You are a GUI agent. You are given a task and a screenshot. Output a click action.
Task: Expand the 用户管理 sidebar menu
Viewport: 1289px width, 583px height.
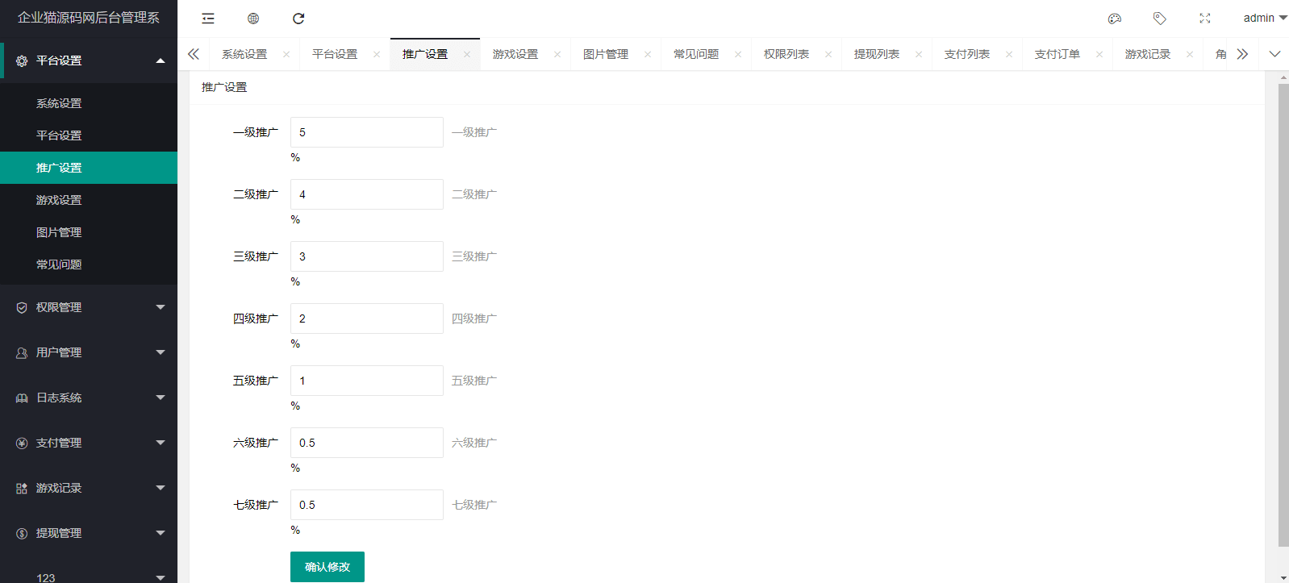[x=89, y=352]
